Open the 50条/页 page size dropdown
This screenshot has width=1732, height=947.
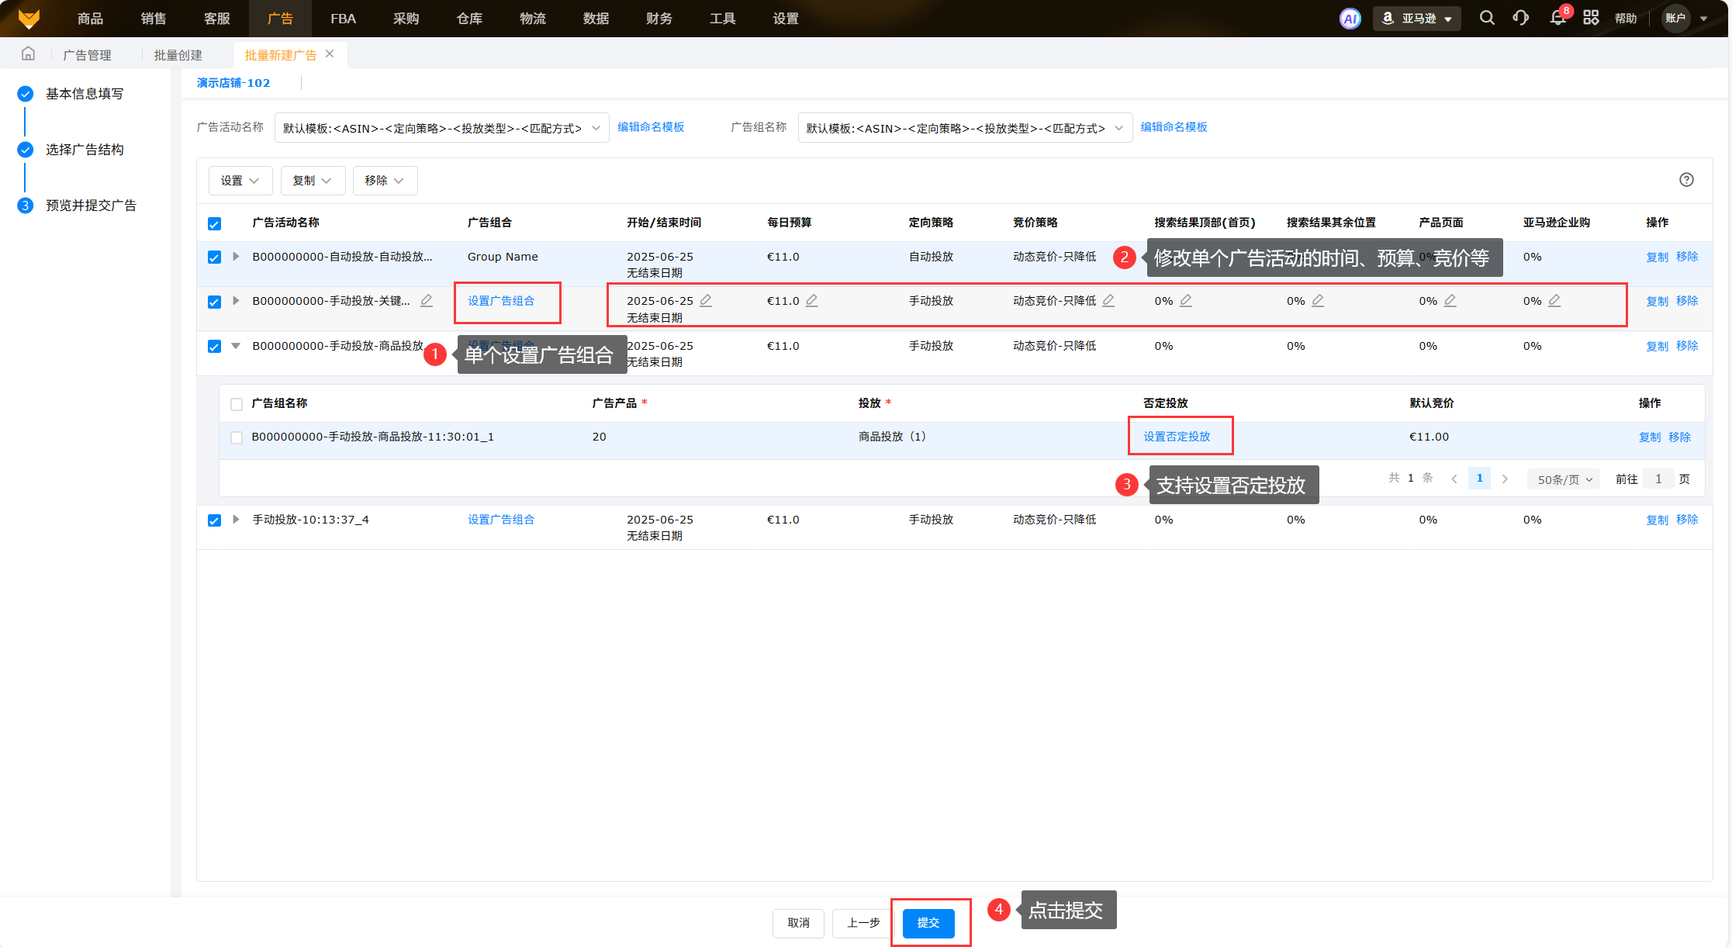tap(1564, 479)
